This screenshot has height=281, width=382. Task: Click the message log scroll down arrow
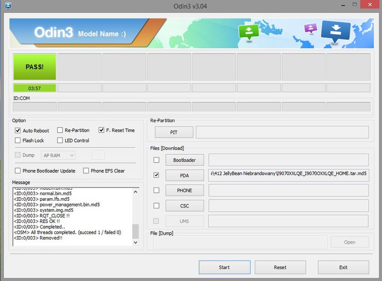click(x=135, y=243)
